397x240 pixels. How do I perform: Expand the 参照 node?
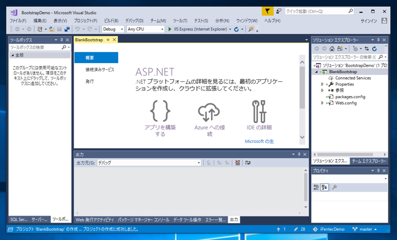322,90
